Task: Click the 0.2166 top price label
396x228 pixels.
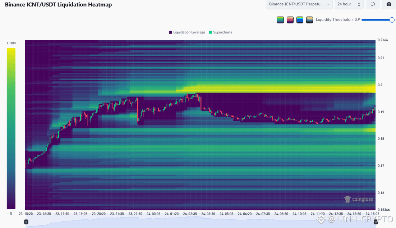Action: [x=383, y=40]
